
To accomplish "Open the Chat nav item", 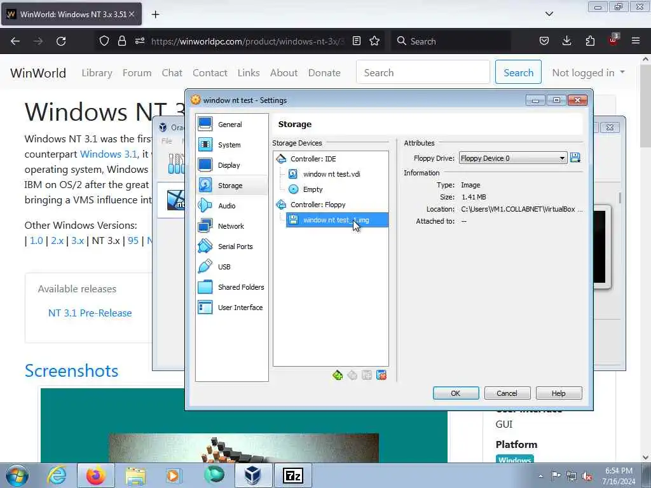I will (172, 73).
